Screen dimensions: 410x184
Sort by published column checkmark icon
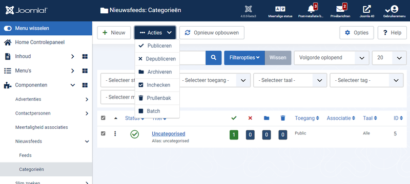234,118
